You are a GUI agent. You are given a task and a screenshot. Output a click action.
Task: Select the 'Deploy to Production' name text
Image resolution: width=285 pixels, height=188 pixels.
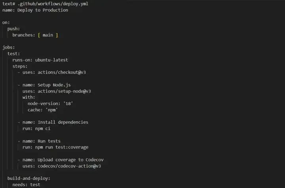point(43,10)
